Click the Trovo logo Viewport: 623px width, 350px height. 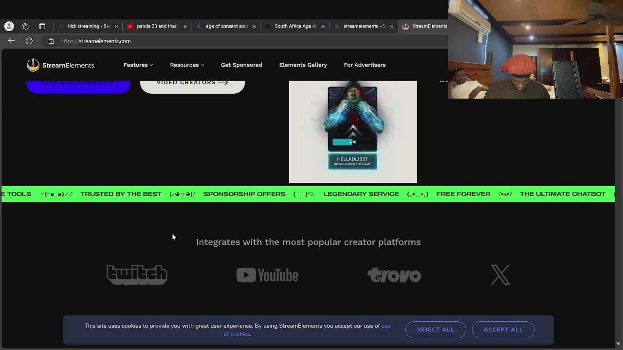394,275
